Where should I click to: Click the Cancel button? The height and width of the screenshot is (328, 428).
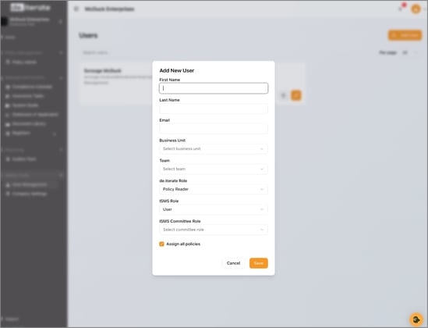pos(233,263)
